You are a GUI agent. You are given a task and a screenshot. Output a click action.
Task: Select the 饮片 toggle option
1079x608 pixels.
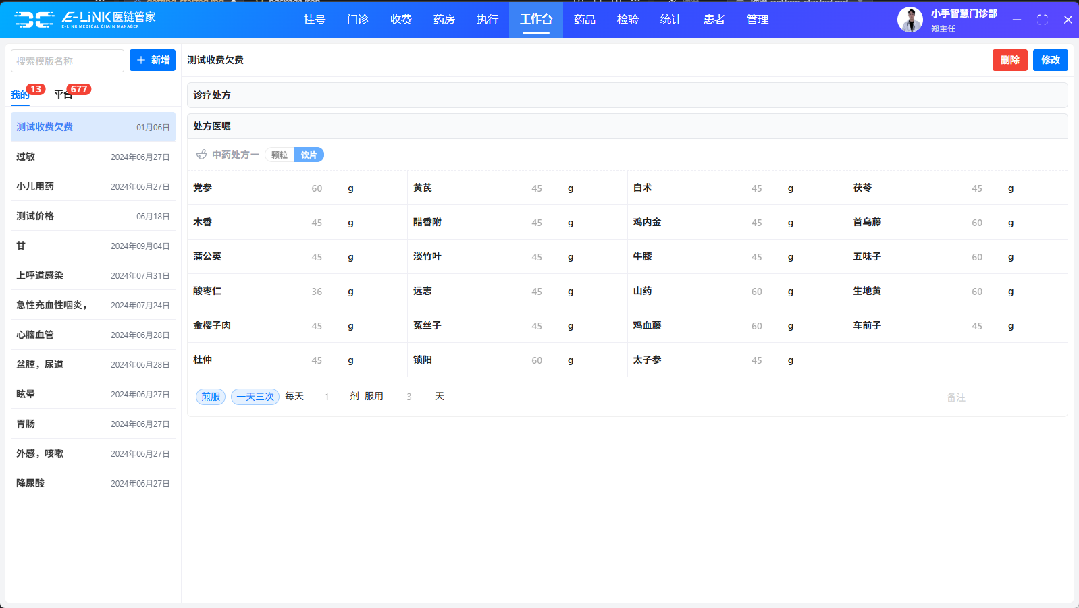pyautogui.click(x=309, y=155)
